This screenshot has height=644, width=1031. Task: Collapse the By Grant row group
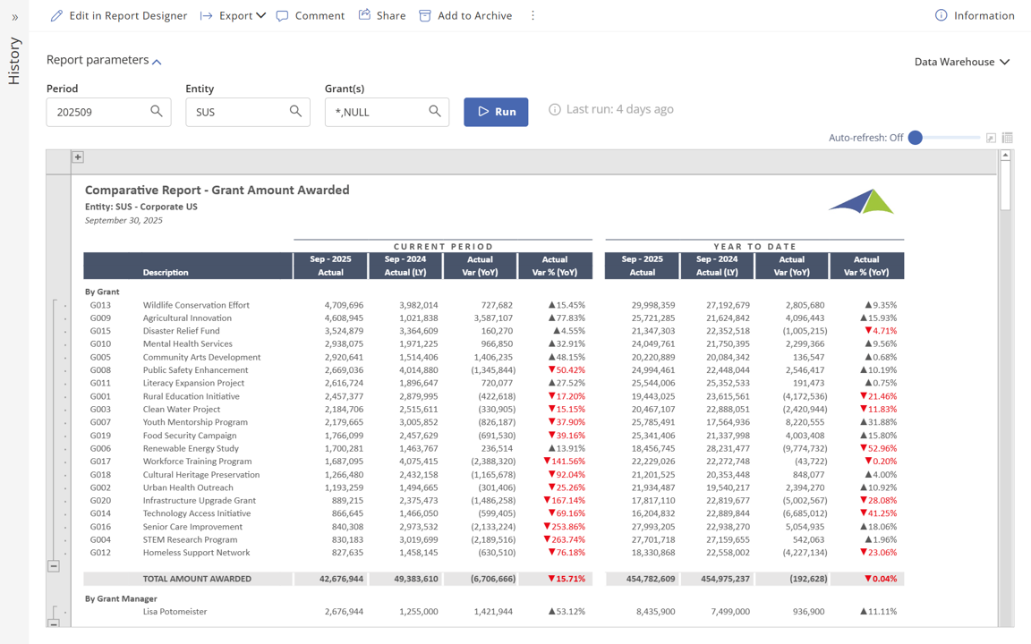54,566
